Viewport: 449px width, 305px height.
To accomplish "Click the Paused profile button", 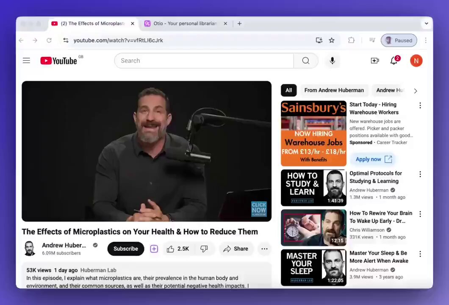I will pyautogui.click(x=399, y=40).
